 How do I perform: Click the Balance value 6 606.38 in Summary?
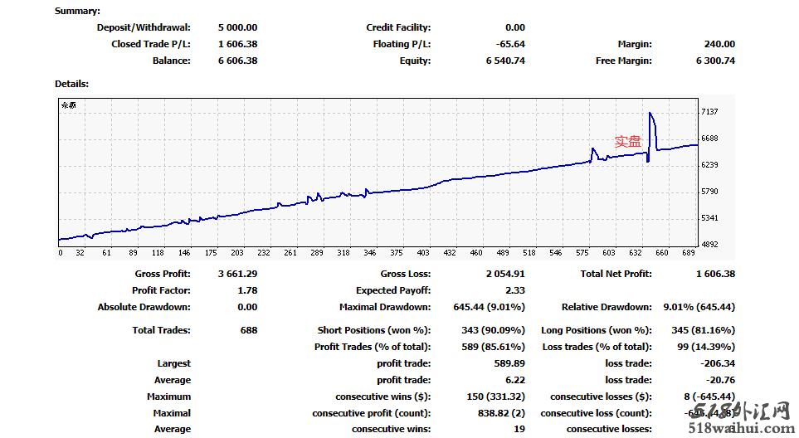tap(237, 61)
